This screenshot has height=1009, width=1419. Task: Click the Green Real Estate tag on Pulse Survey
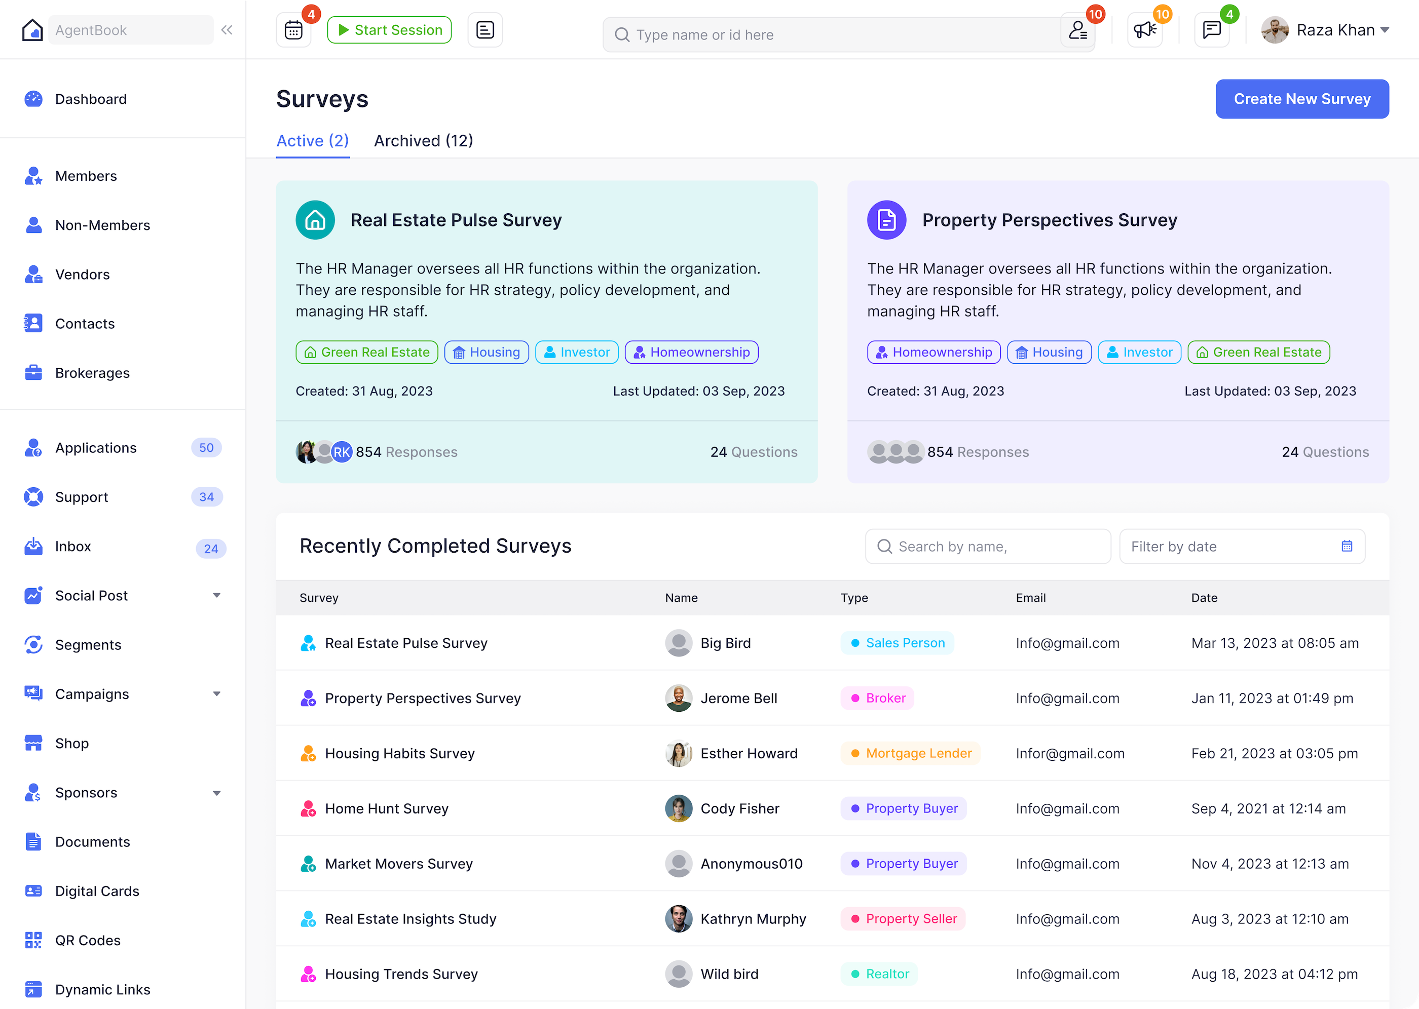click(x=367, y=352)
